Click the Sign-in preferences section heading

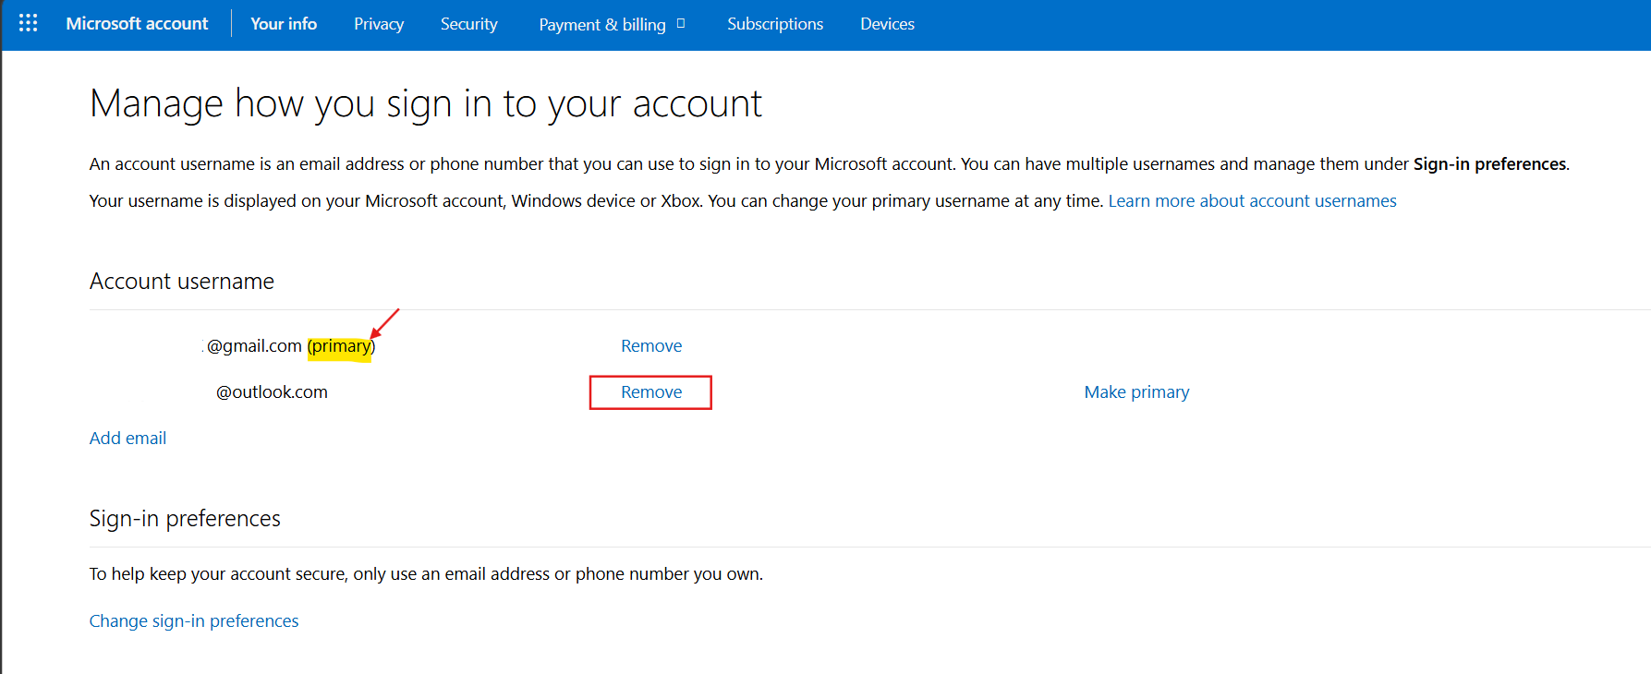click(x=185, y=519)
